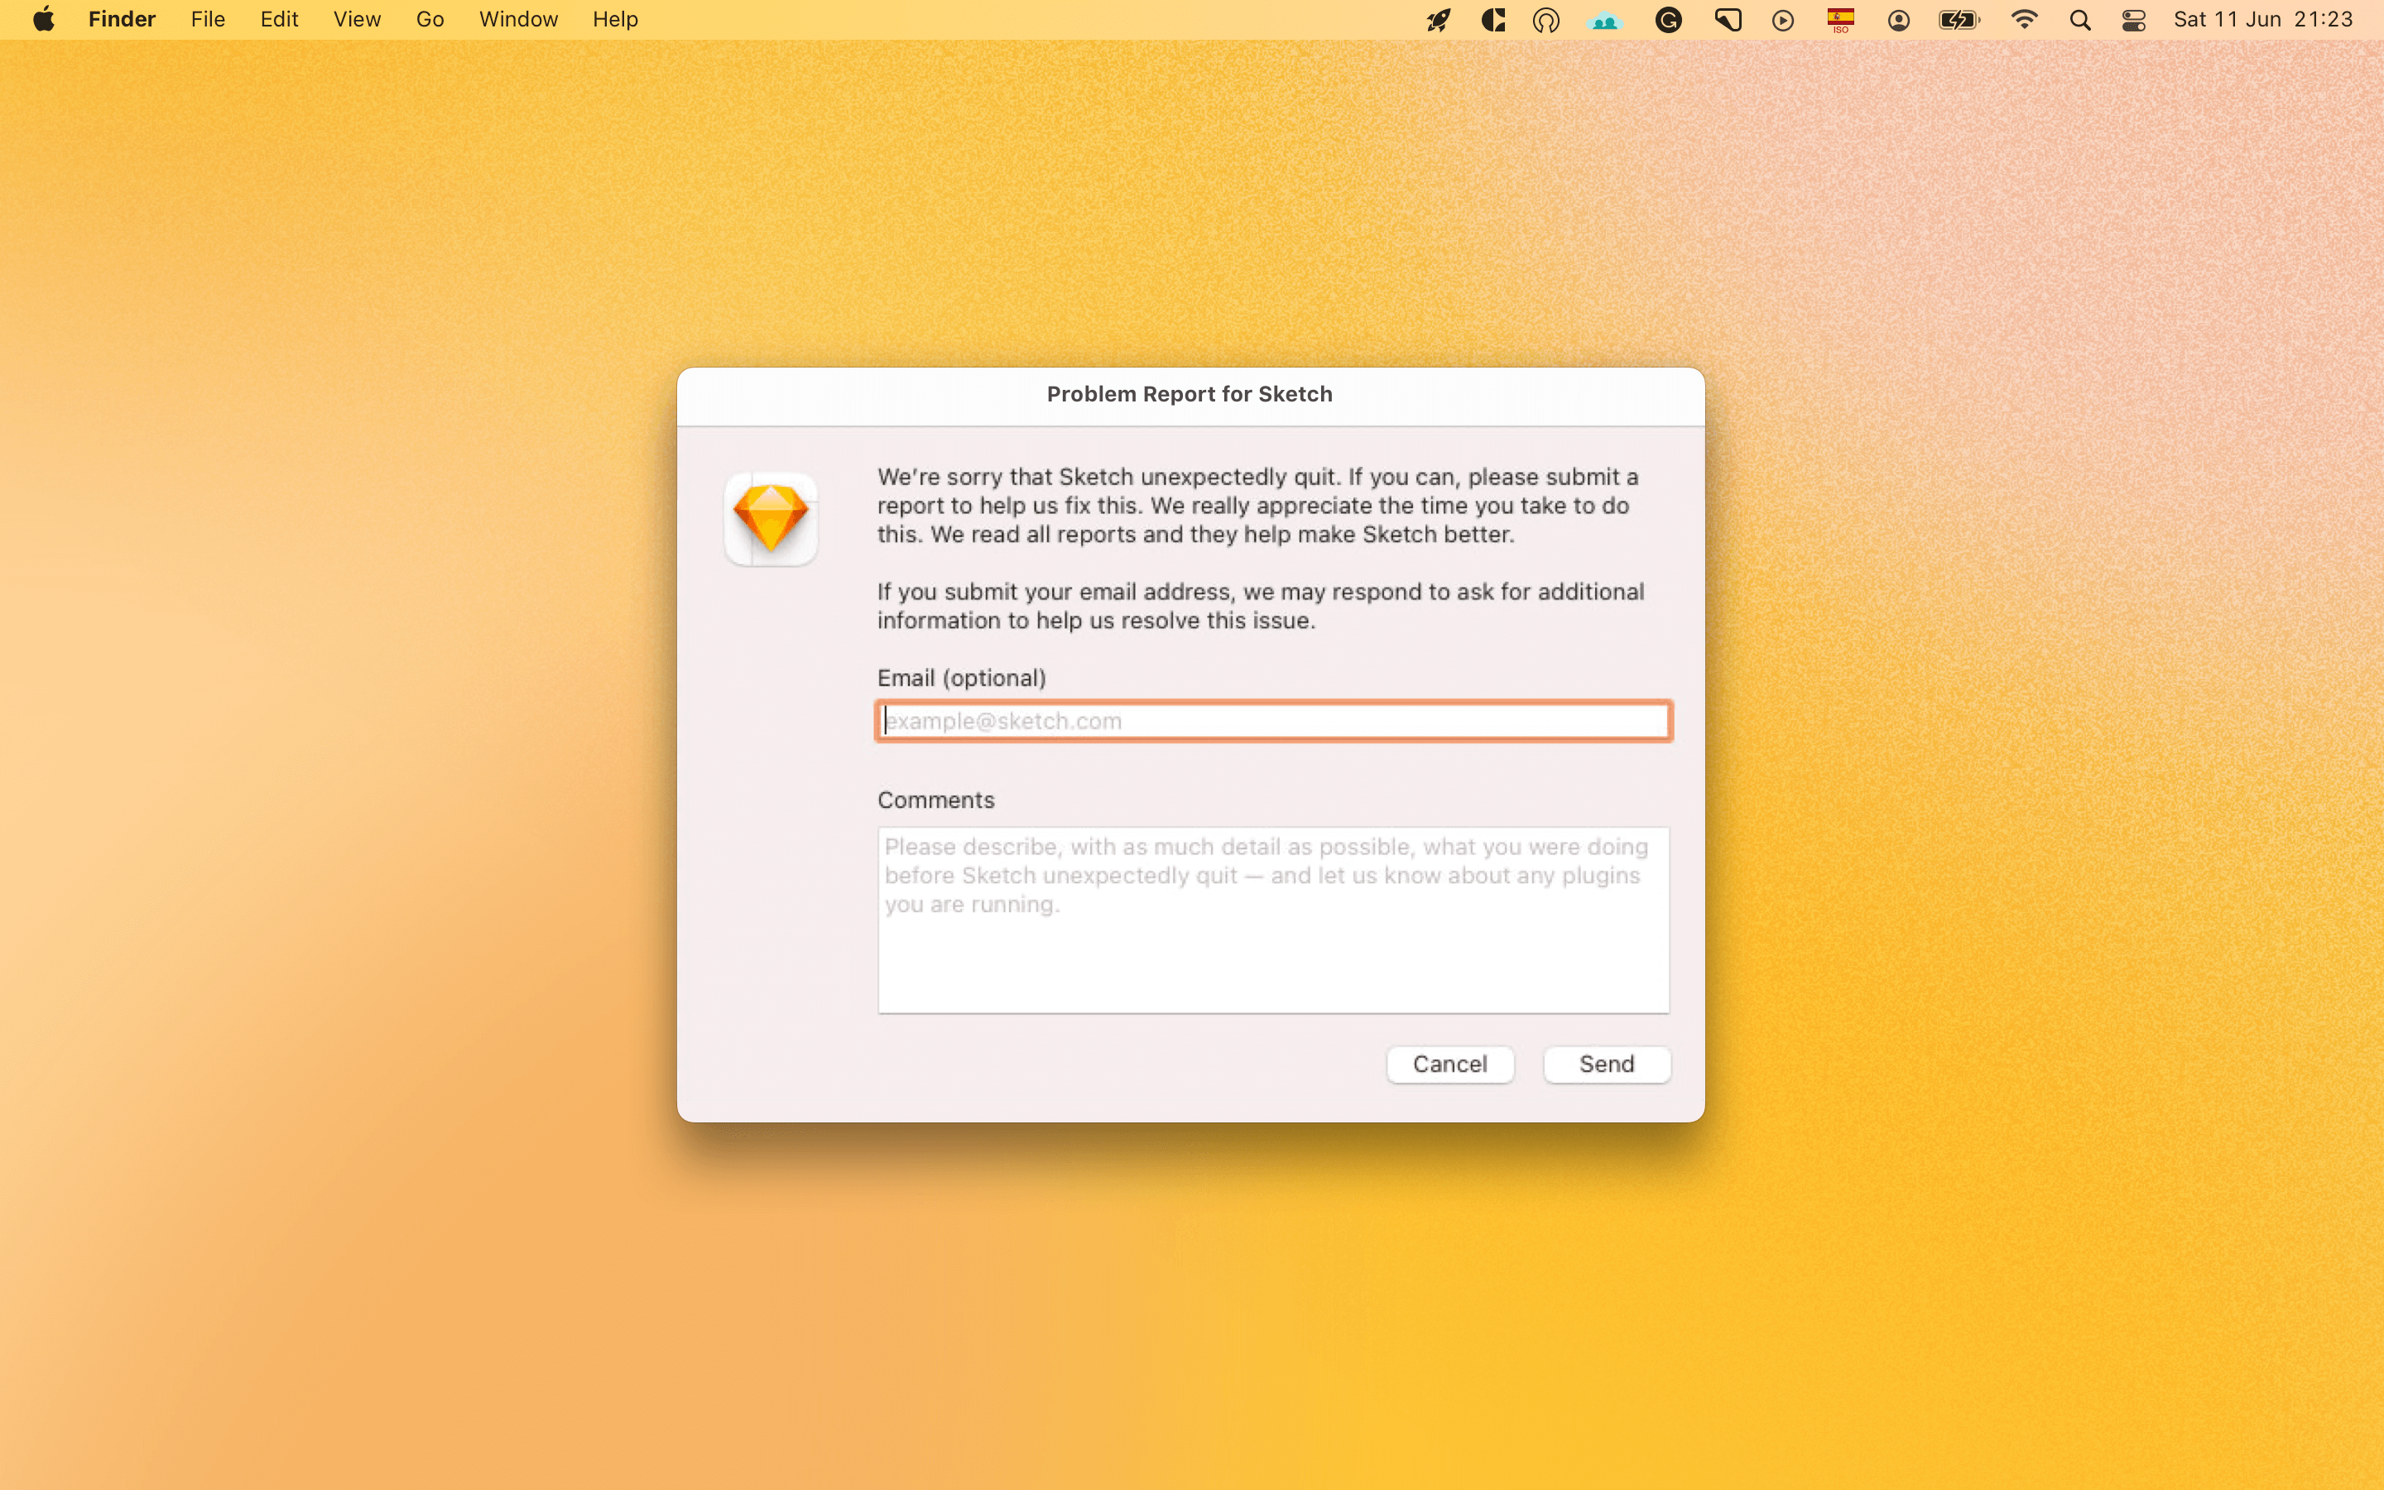Click the circular play menu bar icon
2384x1490 pixels.
coord(1782,19)
